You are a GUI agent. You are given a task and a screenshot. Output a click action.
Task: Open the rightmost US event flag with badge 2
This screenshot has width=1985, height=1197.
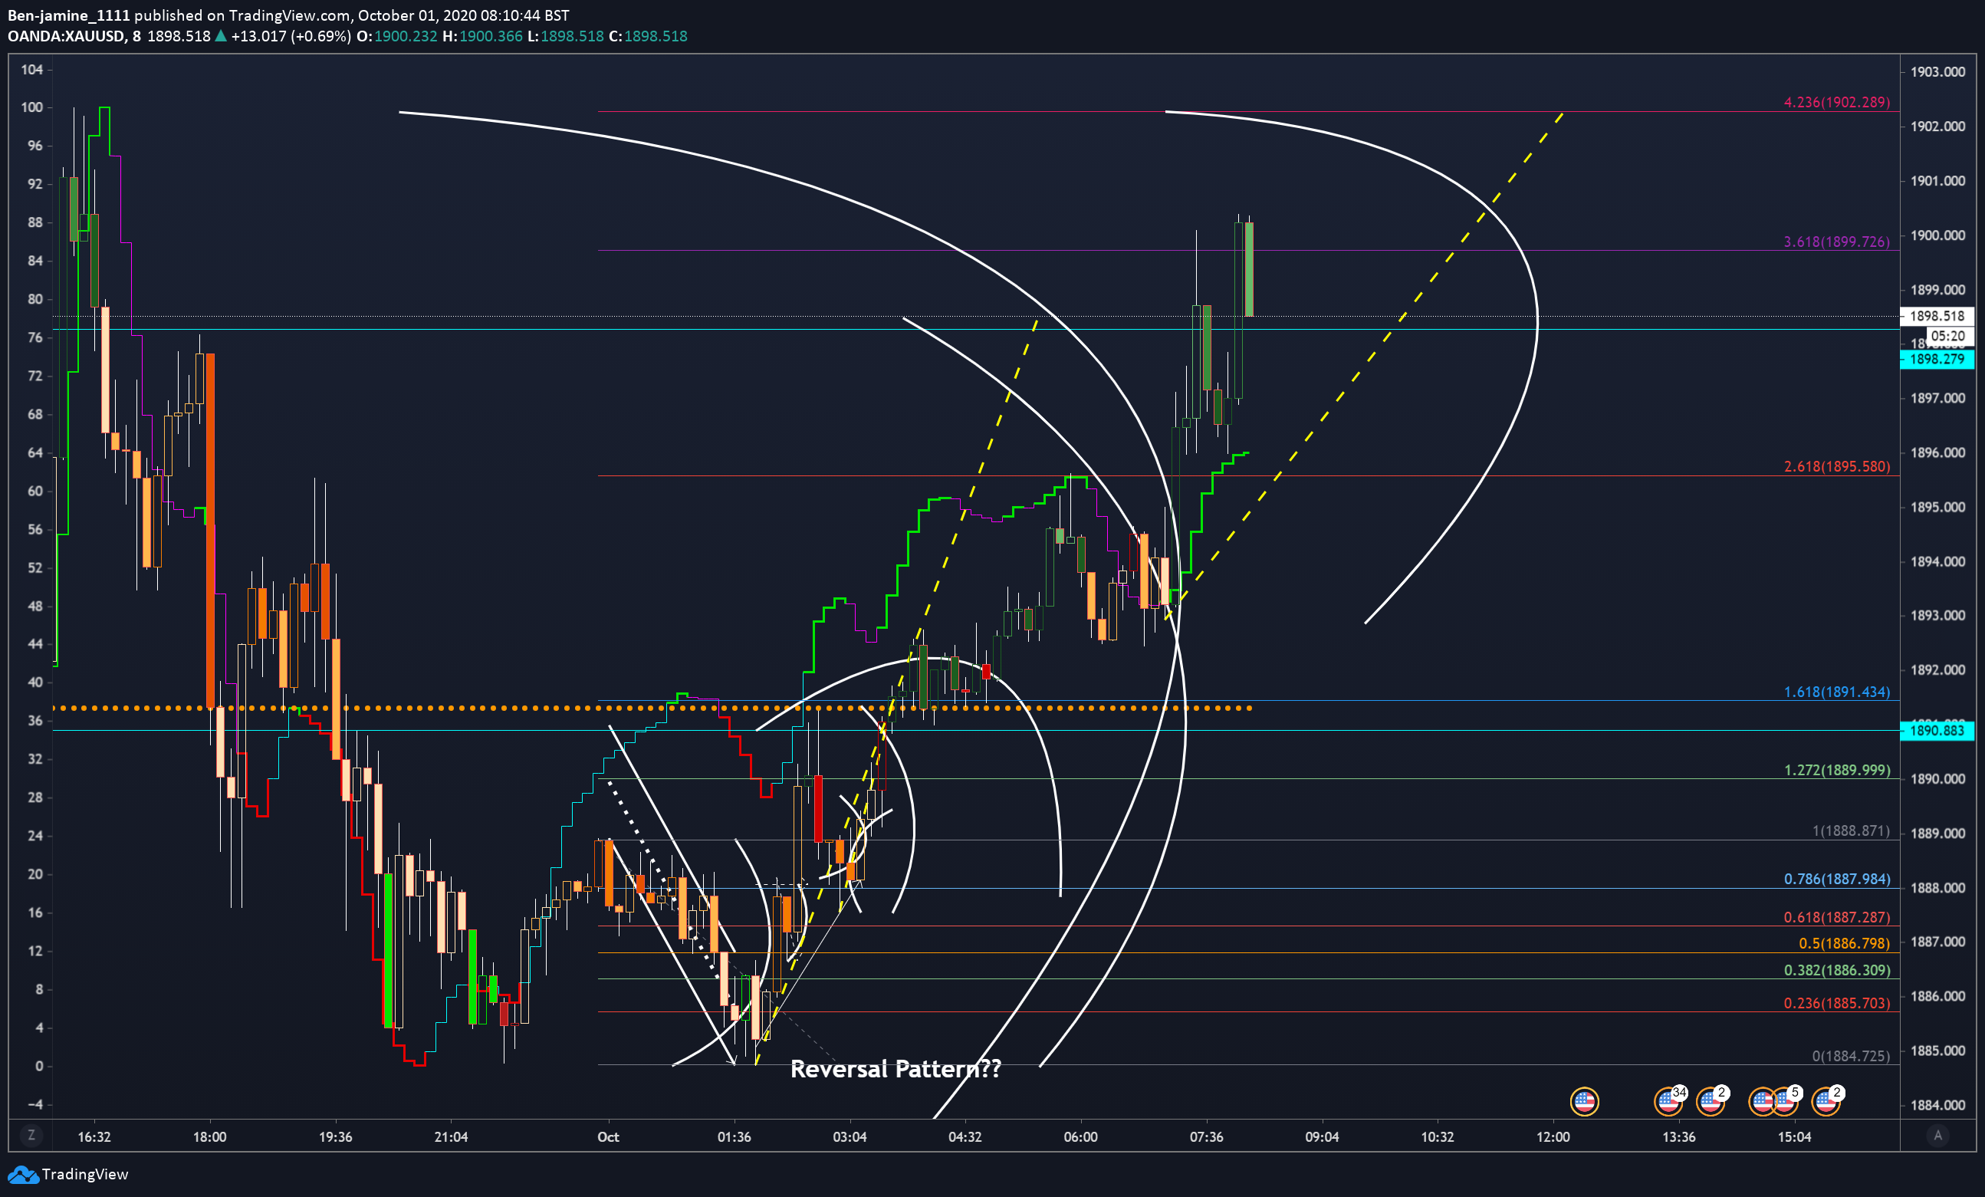point(1826,1101)
